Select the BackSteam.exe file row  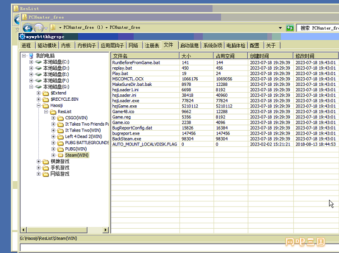point(225,139)
